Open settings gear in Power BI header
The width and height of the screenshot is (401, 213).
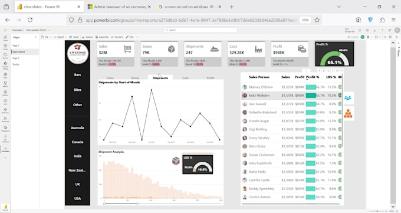tap(367, 30)
